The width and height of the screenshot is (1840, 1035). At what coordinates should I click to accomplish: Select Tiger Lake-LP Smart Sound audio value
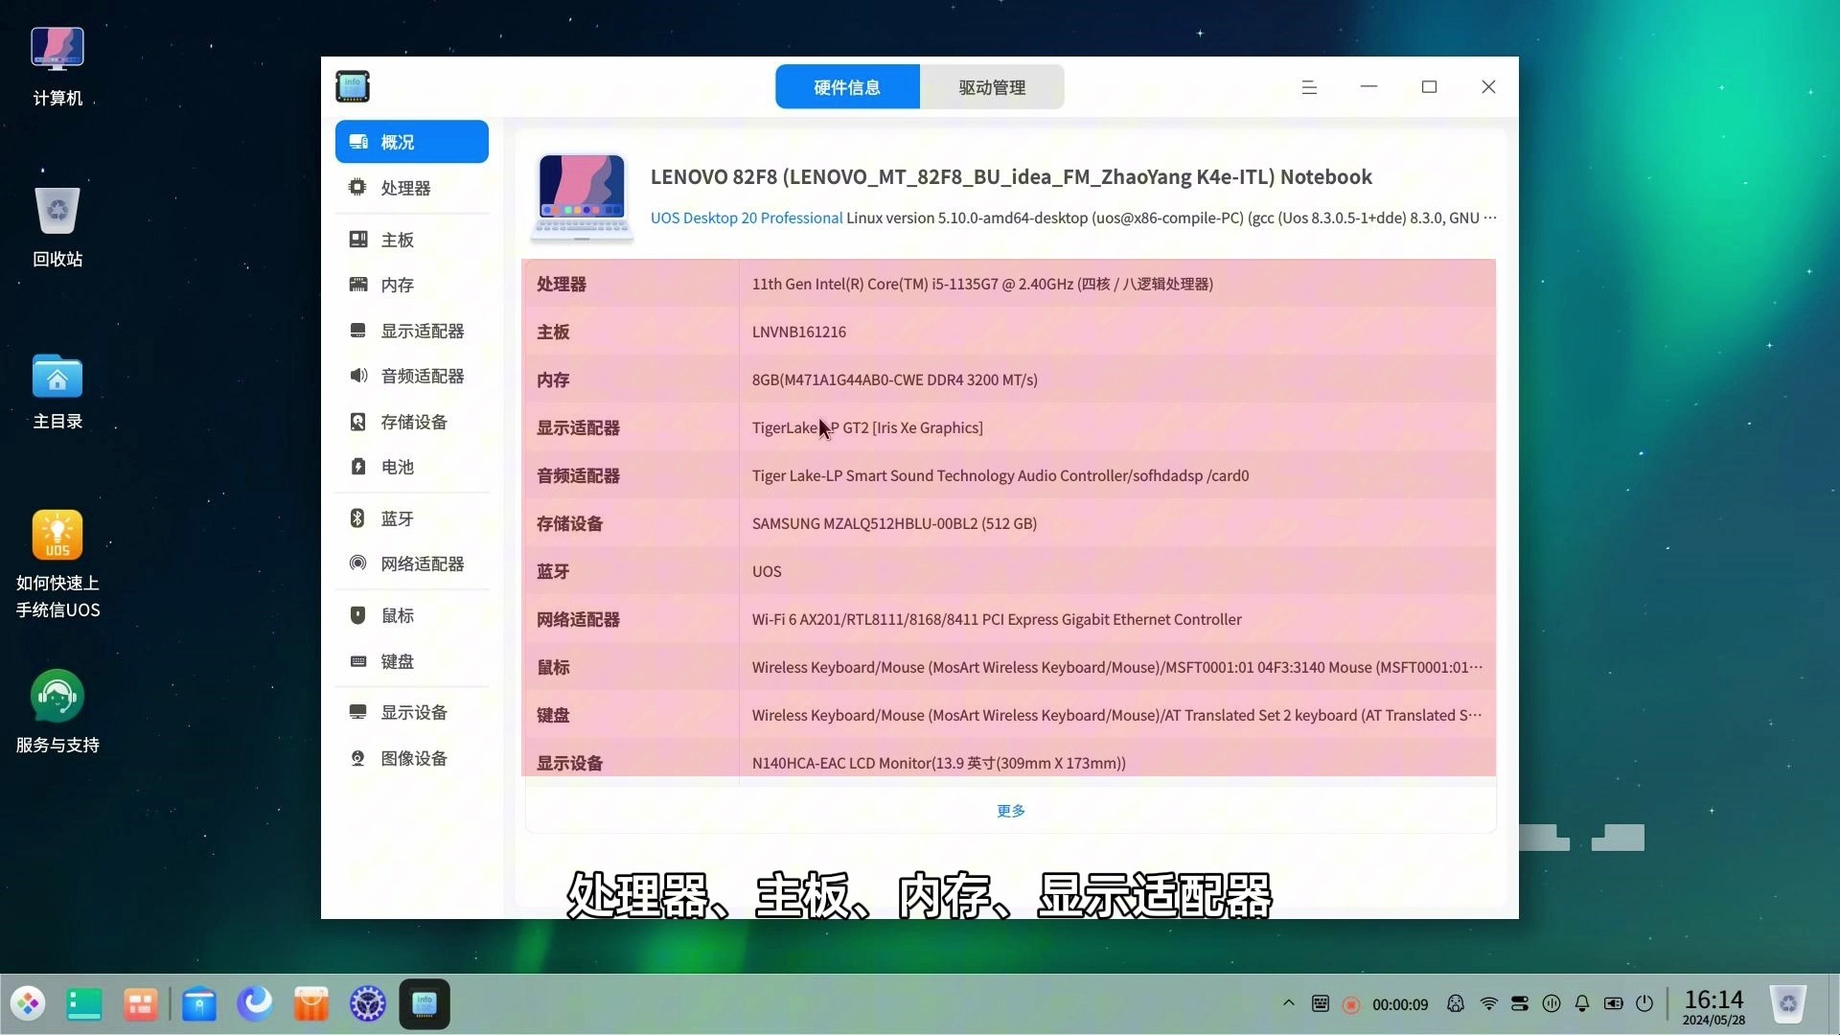(x=1000, y=475)
